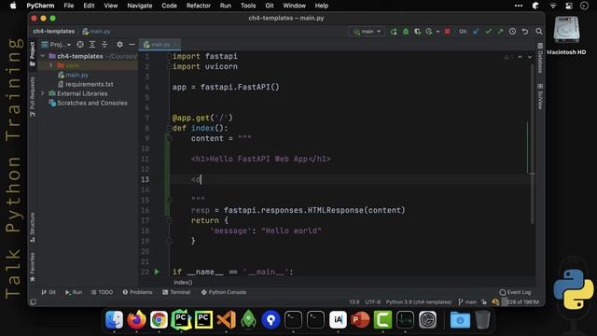Click the Rollback undo arrow icon
Screen dimensions: 597x336
click(525, 32)
